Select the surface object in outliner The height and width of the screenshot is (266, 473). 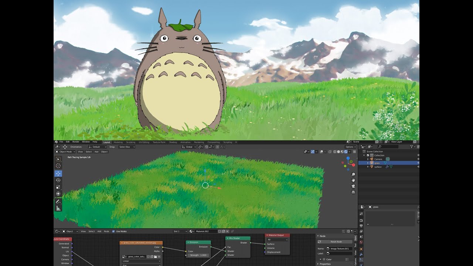point(378,167)
